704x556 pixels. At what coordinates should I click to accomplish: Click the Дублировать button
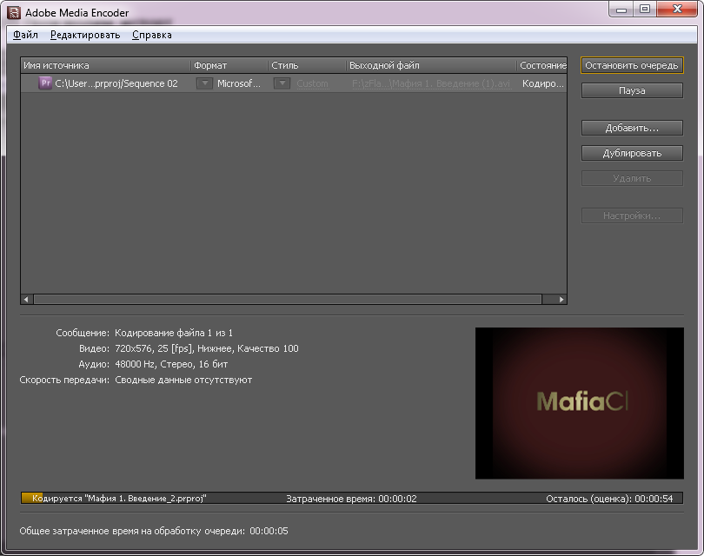point(632,153)
